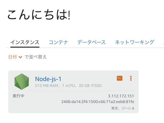Viewport: 164px width, 123px height.
Task: Switch to the データベース tab
Action: pos(91,42)
